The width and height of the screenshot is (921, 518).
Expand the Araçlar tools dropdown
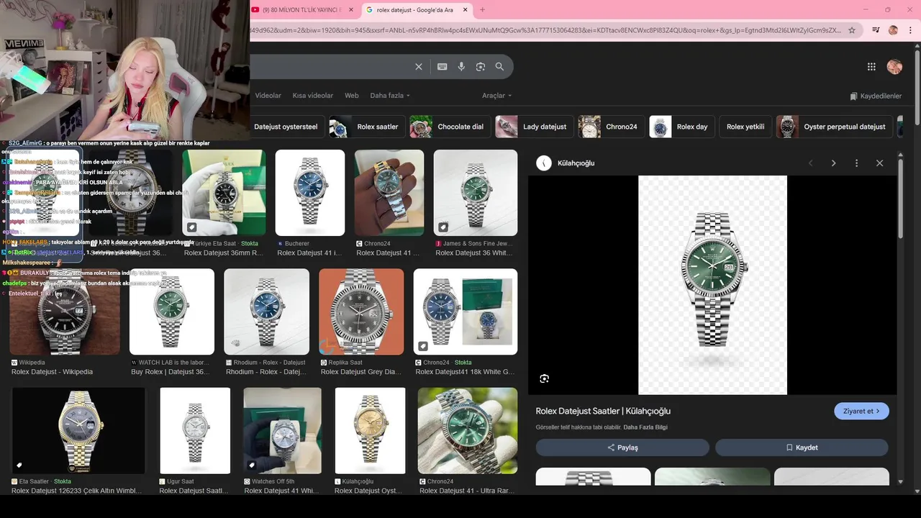[497, 96]
